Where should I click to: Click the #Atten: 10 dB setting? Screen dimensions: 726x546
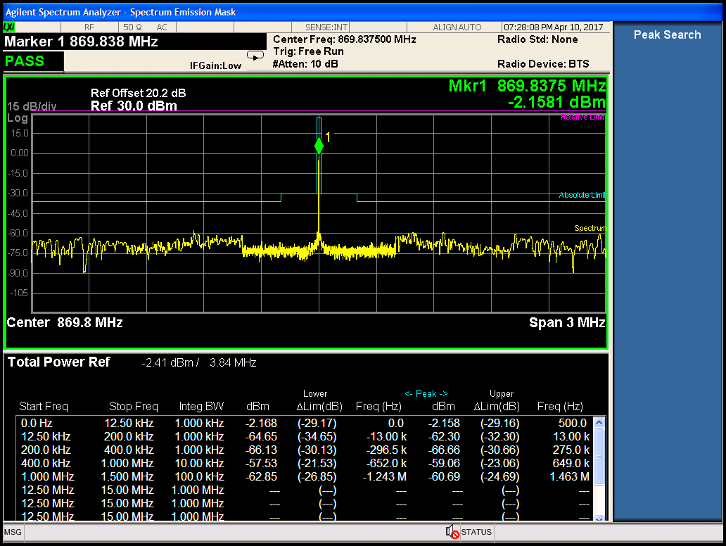click(305, 64)
